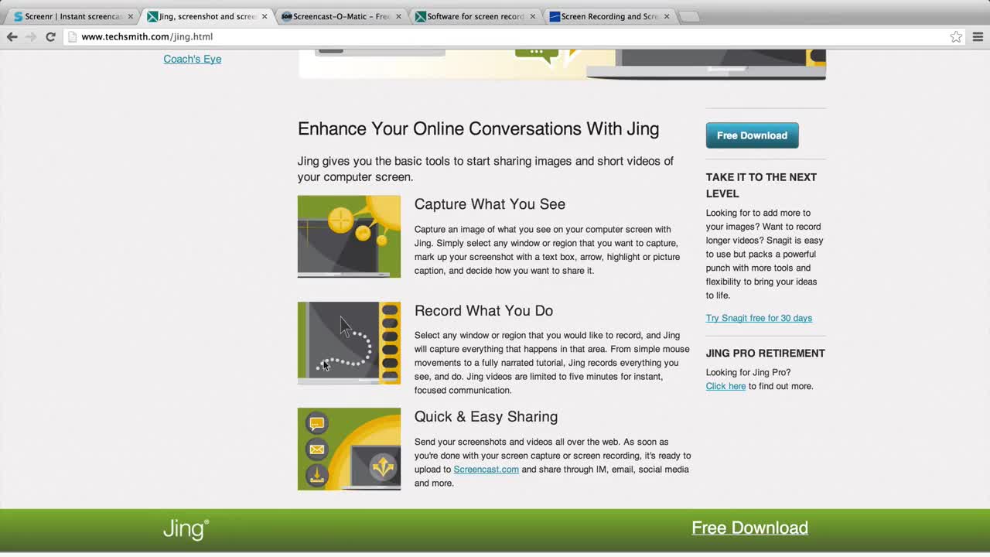Click the banner laptop illustration at top
Image resolution: width=990 pixels, height=557 pixels.
[x=705, y=64]
